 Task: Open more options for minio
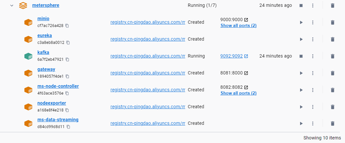click(x=313, y=22)
